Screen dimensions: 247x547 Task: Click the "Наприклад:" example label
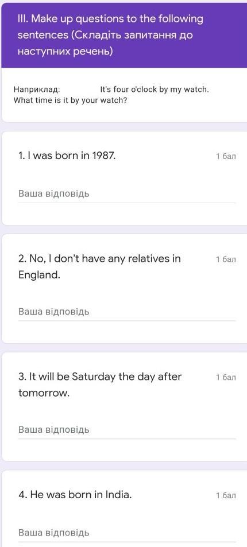click(x=37, y=90)
